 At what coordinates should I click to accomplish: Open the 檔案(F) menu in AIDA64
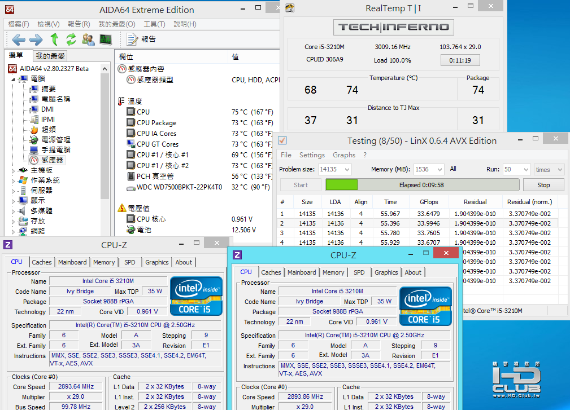[x=19, y=24]
